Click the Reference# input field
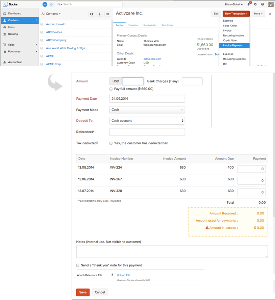The height and width of the screenshot is (300, 275). [x=147, y=132]
